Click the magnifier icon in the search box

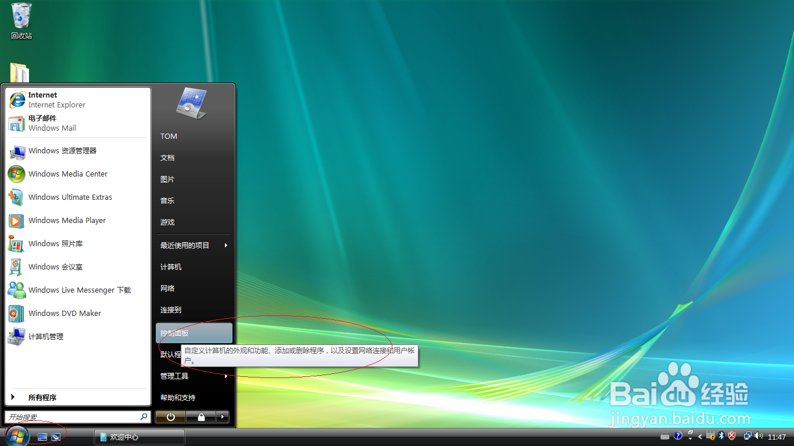pos(144,417)
